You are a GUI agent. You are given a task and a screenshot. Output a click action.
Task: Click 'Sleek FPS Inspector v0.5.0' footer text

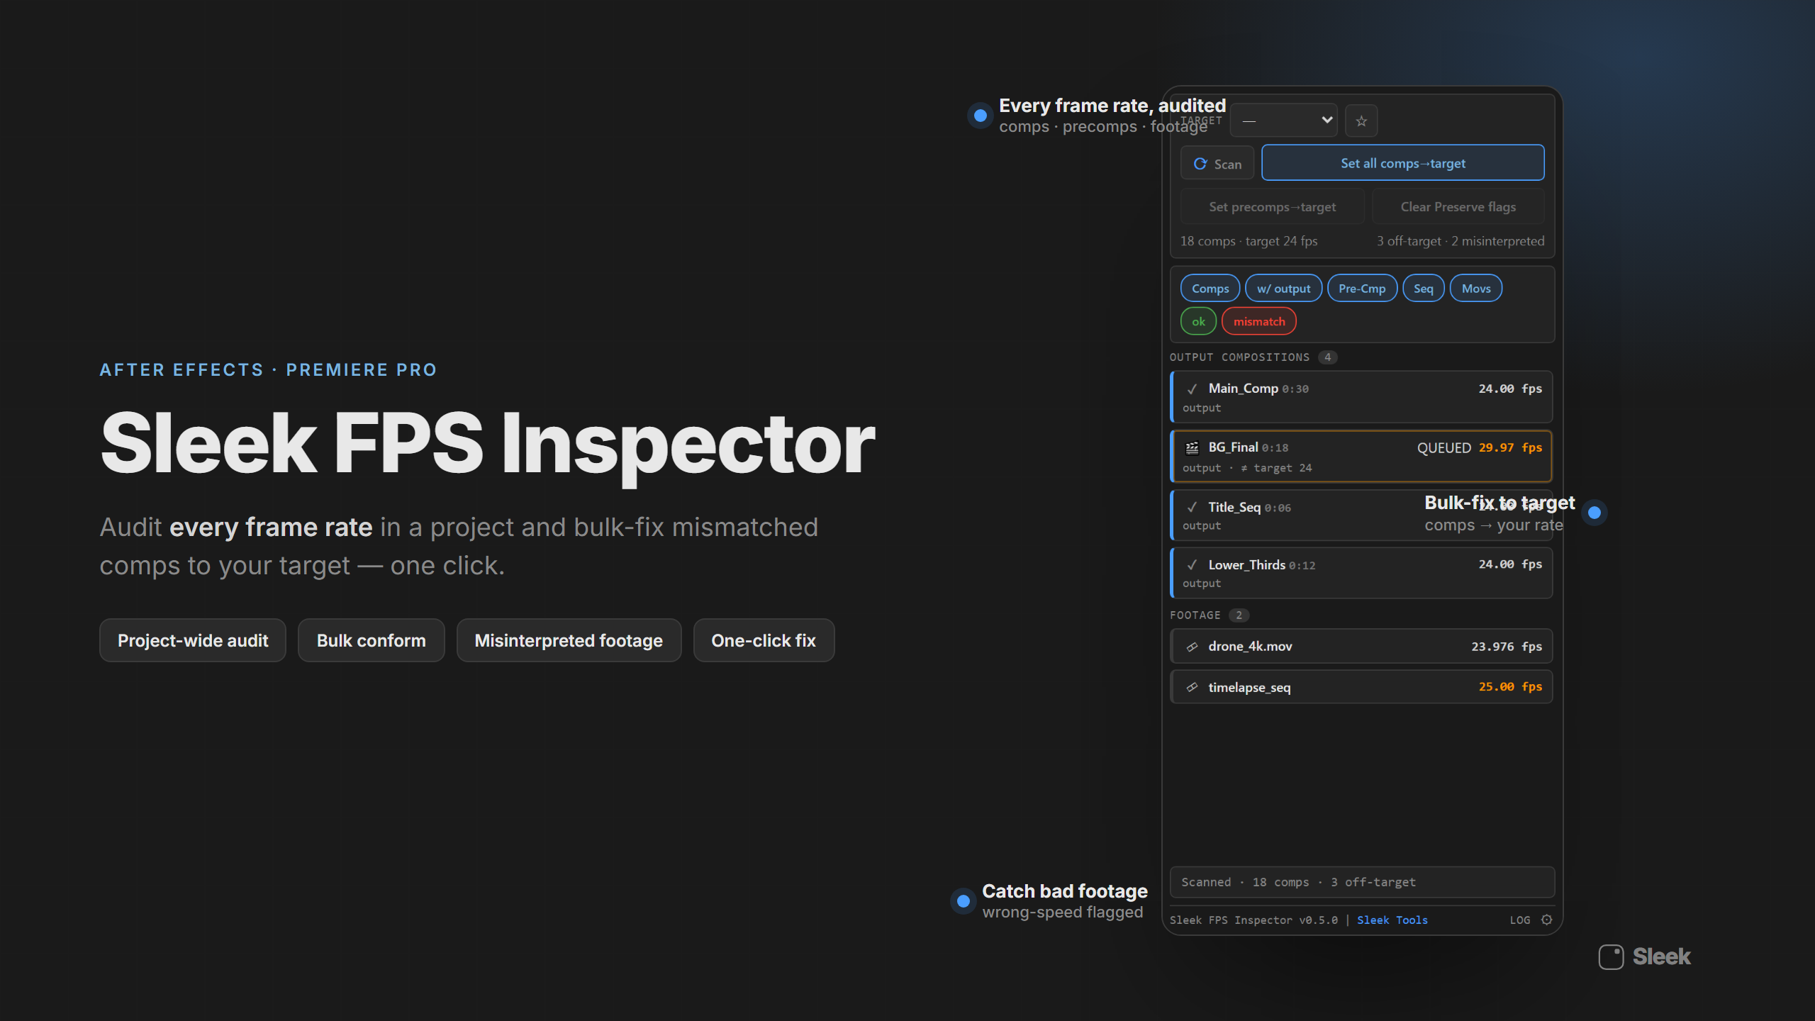point(1253,920)
